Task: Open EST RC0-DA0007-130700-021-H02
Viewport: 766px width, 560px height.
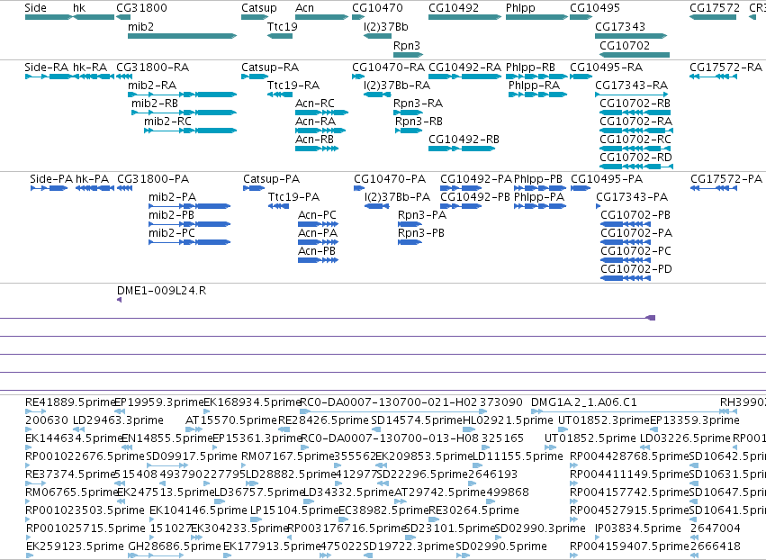Action: [x=393, y=411]
